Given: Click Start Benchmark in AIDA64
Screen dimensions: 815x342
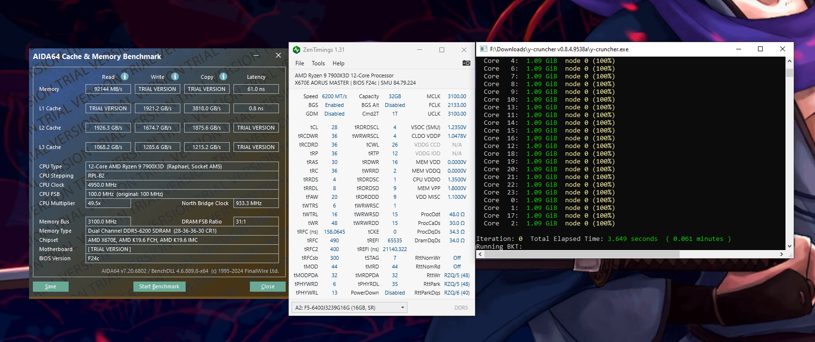Looking at the screenshot, I should (159, 286).
